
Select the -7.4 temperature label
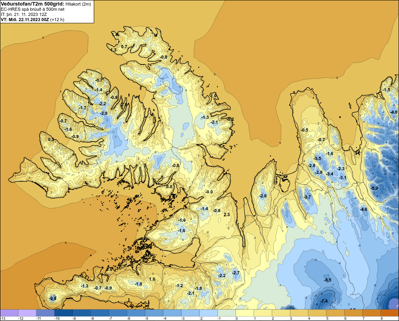point(324,301)
